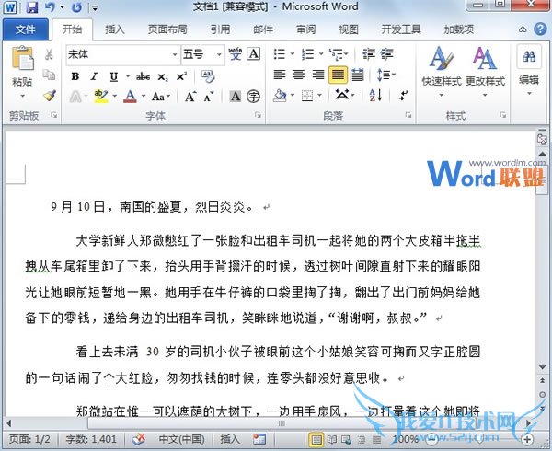Increase indent of the paragraph

[x=387, y=54]
